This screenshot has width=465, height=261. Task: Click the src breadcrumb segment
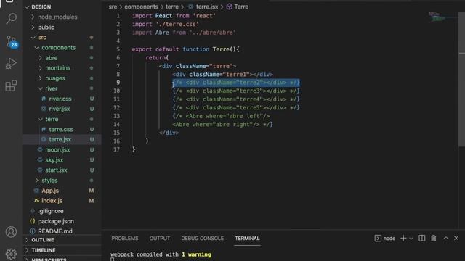click(x=113, y=7)
